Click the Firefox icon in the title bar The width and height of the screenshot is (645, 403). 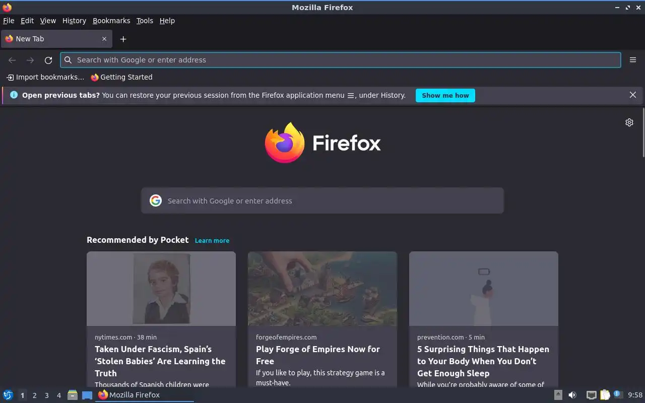coord(7,8)
